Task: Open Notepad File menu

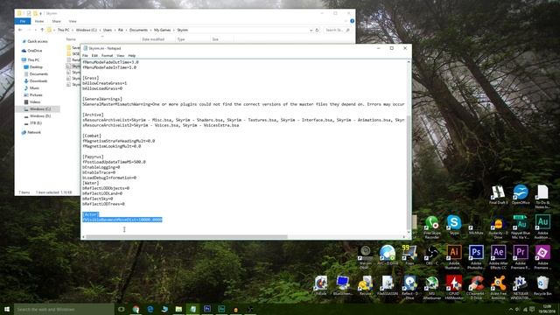Action: [85, 56]
